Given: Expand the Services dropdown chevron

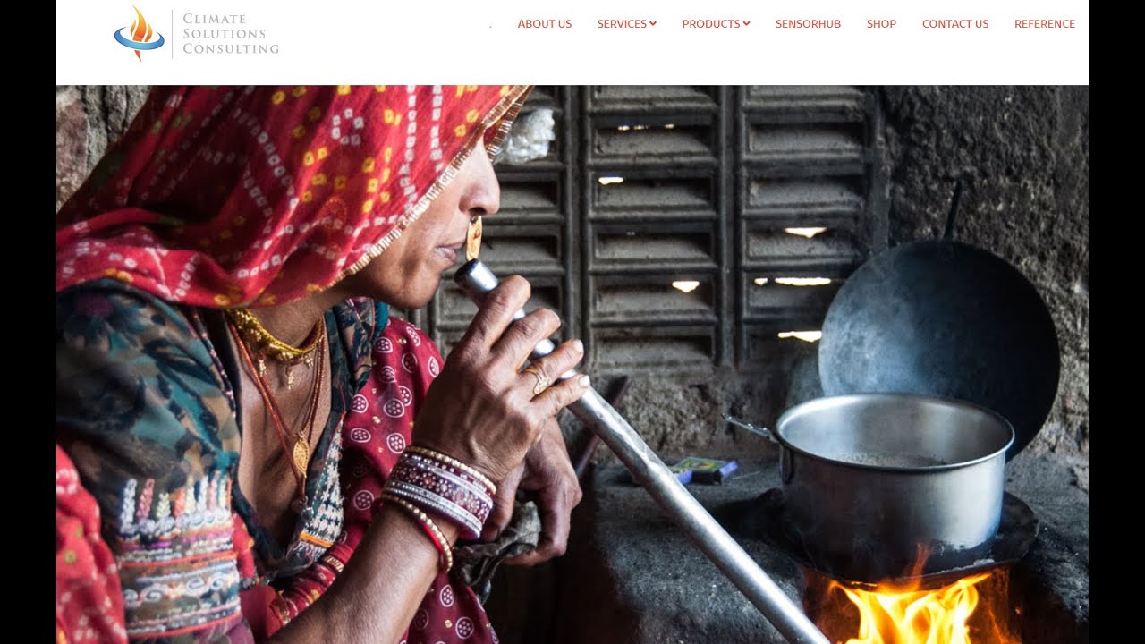Looking at the screenshot, I should (653, 24).
